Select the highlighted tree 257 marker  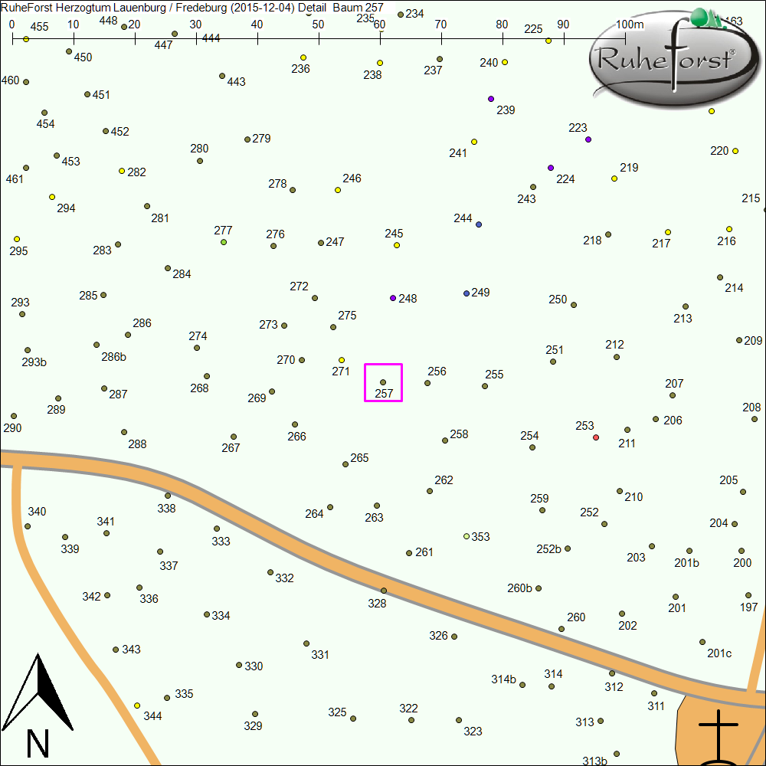(383, 381)
